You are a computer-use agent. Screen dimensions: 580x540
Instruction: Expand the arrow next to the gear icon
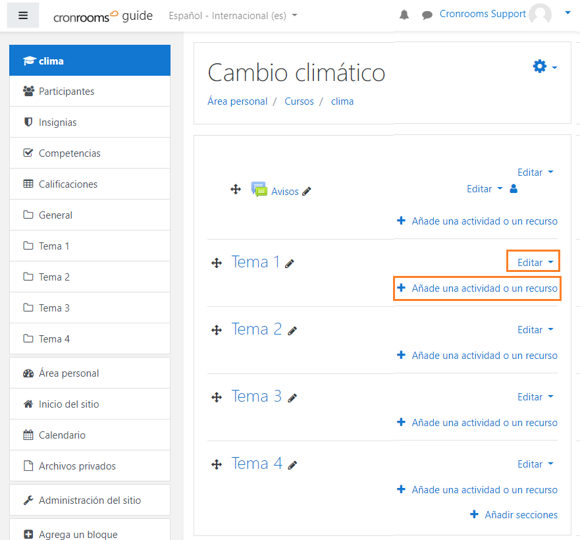point(554,67)
